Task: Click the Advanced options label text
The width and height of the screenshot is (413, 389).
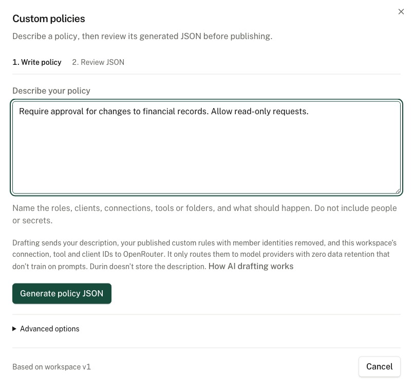Action: coord(49,329)
